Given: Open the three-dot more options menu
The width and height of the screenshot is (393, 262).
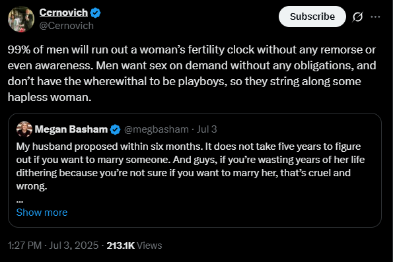Looking at the screenshot, I should pyautogui.click(x=375, y=16).
